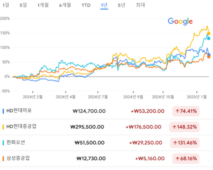213x170 pixels.
Task: Open the 1개월 chart range
Action: click(43, 5)
